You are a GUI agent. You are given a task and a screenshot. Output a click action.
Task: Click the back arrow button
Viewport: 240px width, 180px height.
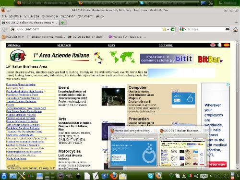4,29
